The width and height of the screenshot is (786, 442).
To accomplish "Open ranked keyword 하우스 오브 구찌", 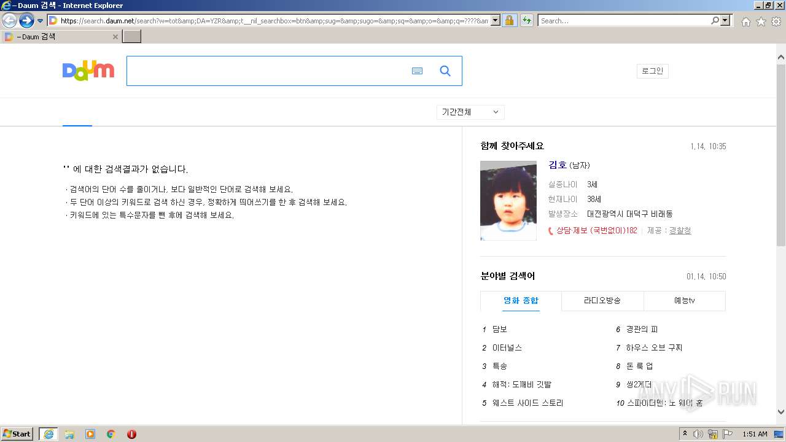I will (654, 348).
